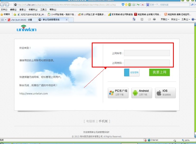
Task: Open the 文件(F) menu
Action: [4, 10]
